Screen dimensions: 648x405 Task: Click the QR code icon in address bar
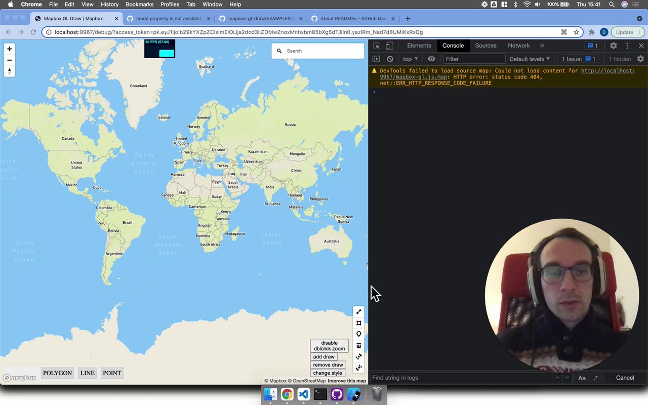[x=564, y=32]
